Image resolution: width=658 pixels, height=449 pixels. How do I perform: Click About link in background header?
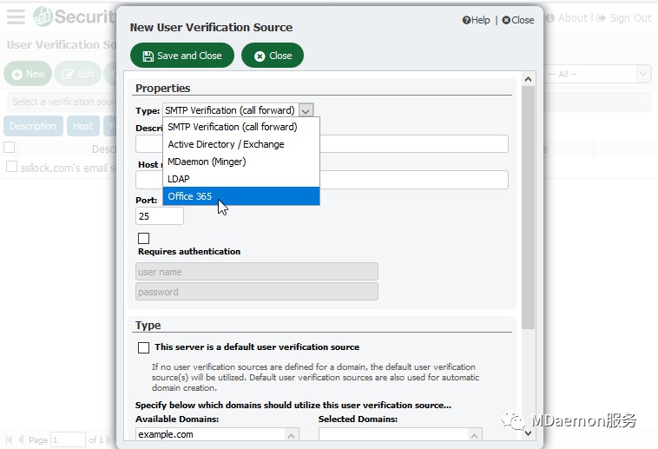click(x=568, y=18)
